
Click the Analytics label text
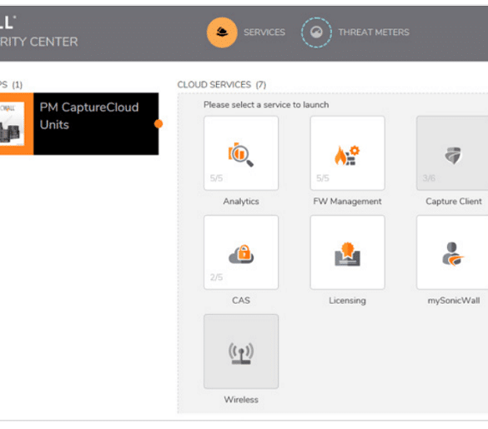(241, 202)
